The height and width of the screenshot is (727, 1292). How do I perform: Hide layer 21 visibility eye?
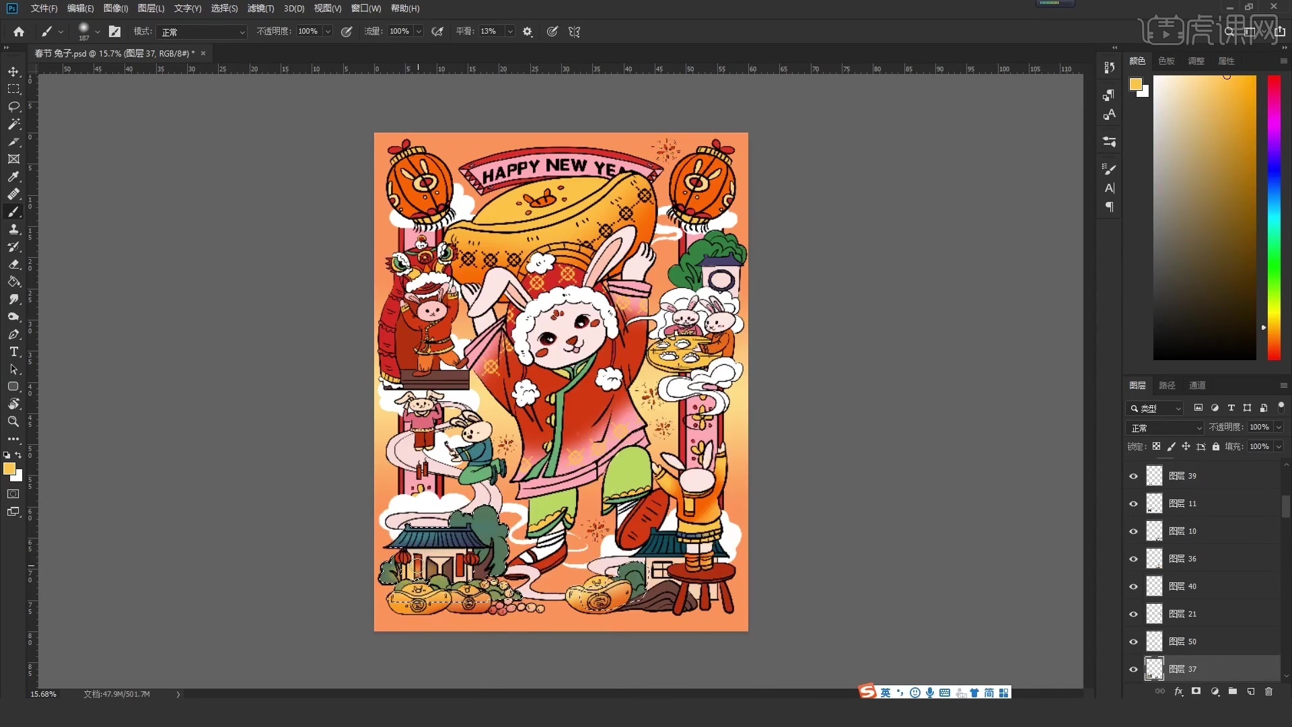point(1133,614)
